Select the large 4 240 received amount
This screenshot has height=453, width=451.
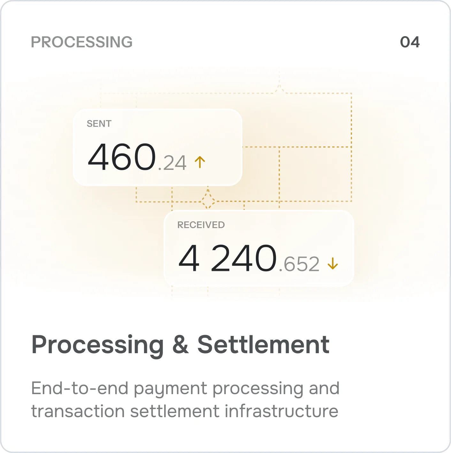[x=227, y=258]
